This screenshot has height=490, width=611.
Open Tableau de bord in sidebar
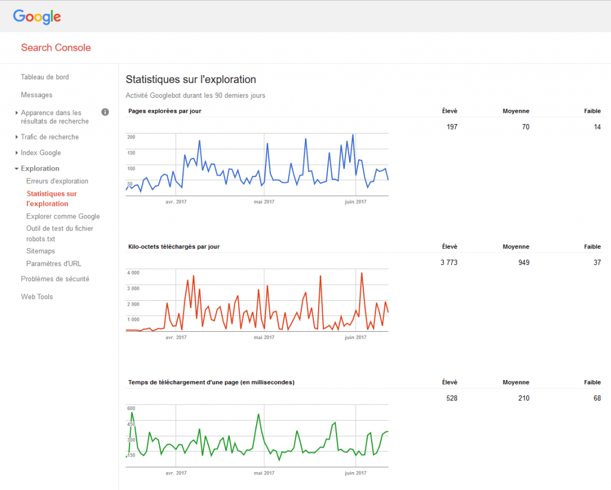pos(45,77)
